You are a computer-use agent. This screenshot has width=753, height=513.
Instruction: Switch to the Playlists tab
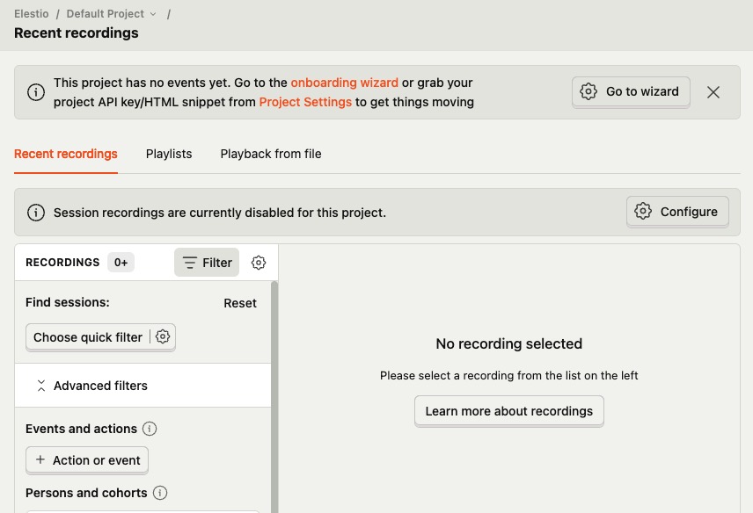pos(169,154)
